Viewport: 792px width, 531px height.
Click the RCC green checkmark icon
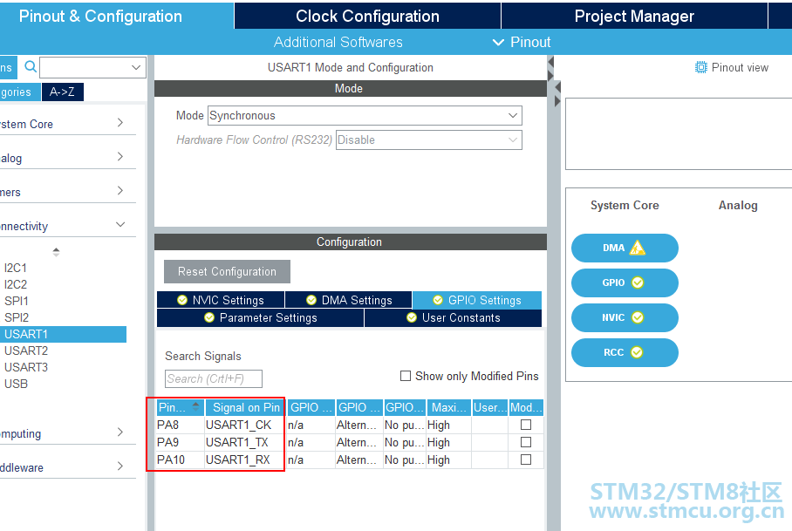[x=637, y=351]
